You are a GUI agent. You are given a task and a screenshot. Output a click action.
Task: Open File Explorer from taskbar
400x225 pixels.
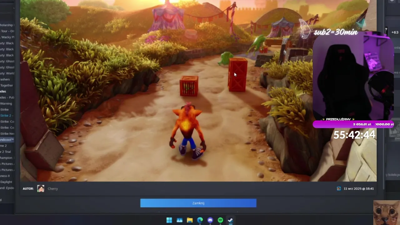coord(190,220)
